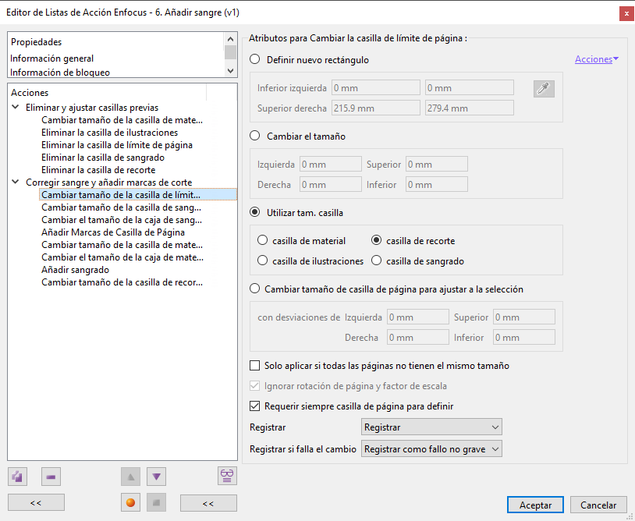Image resolution: width=635 pixels, height=521 pixels.
Task: Collapse Corregir sangre y añadir marcas group
Action: click(x=16, y=183)
